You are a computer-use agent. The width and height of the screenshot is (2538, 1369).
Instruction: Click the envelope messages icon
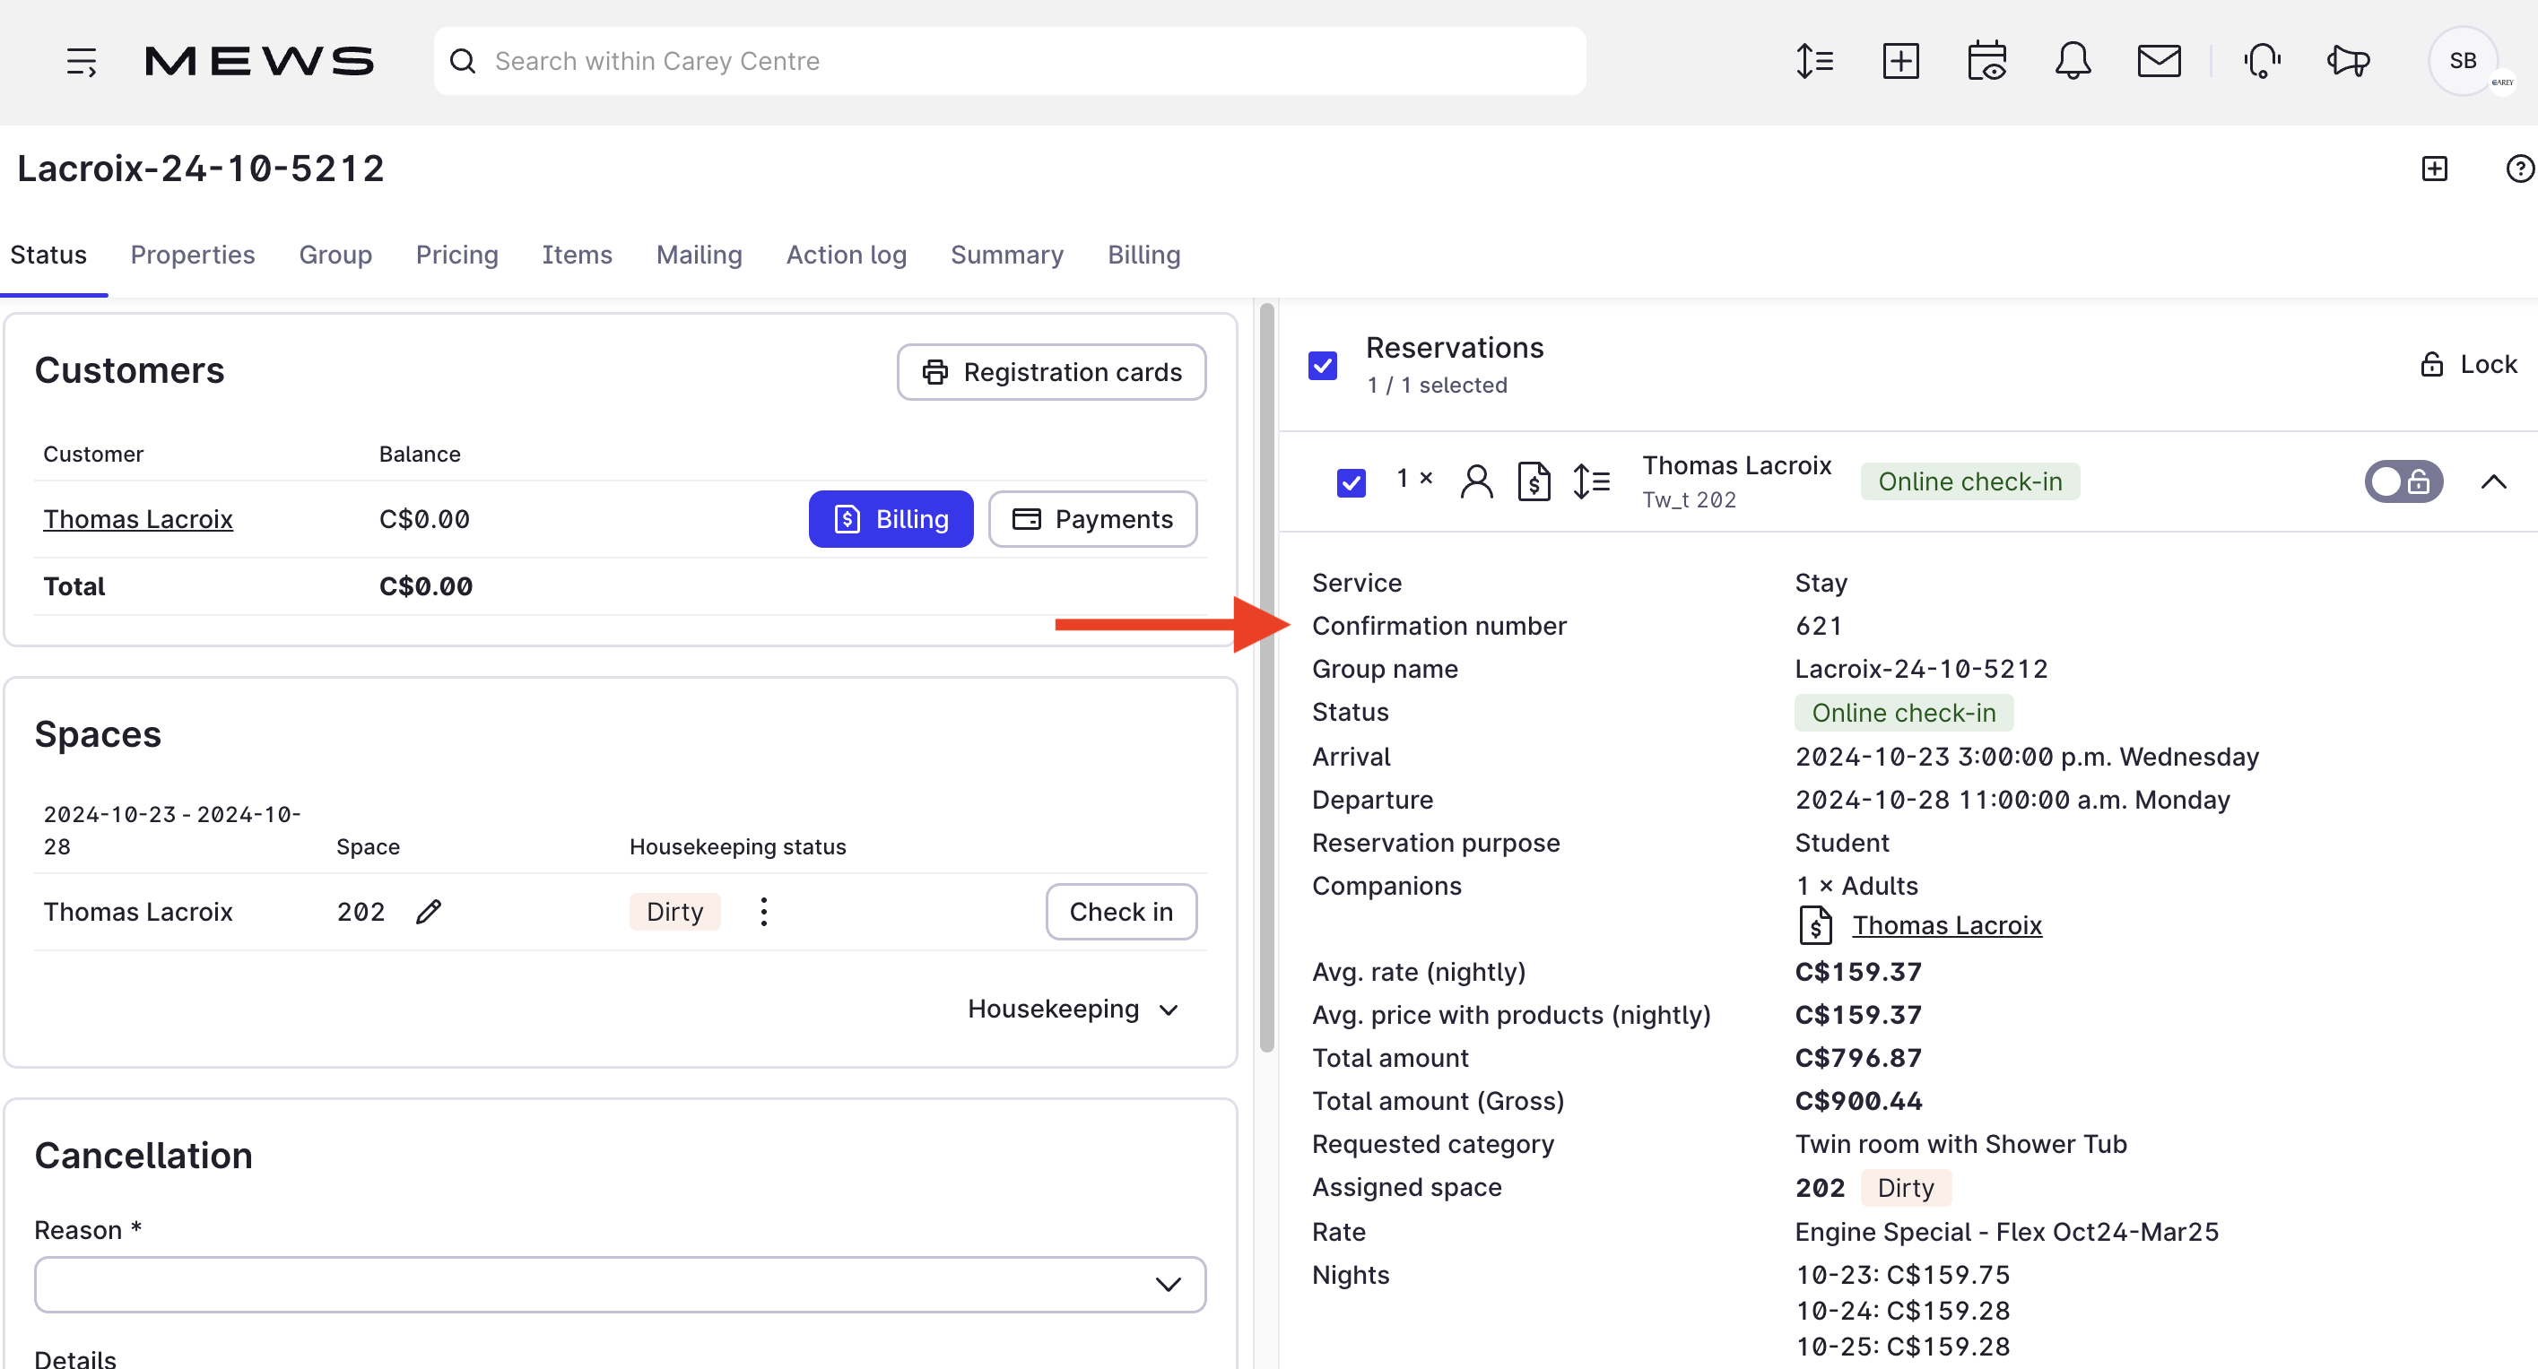2158,61
